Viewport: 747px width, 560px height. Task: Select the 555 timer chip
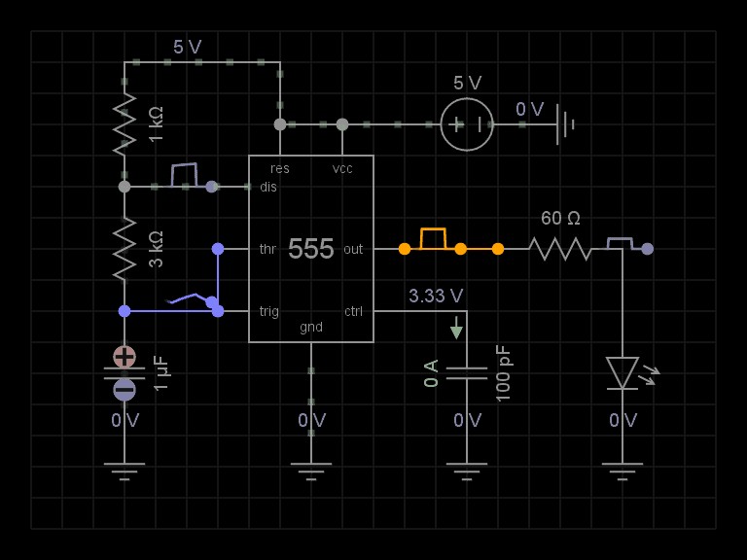[311, 249]
